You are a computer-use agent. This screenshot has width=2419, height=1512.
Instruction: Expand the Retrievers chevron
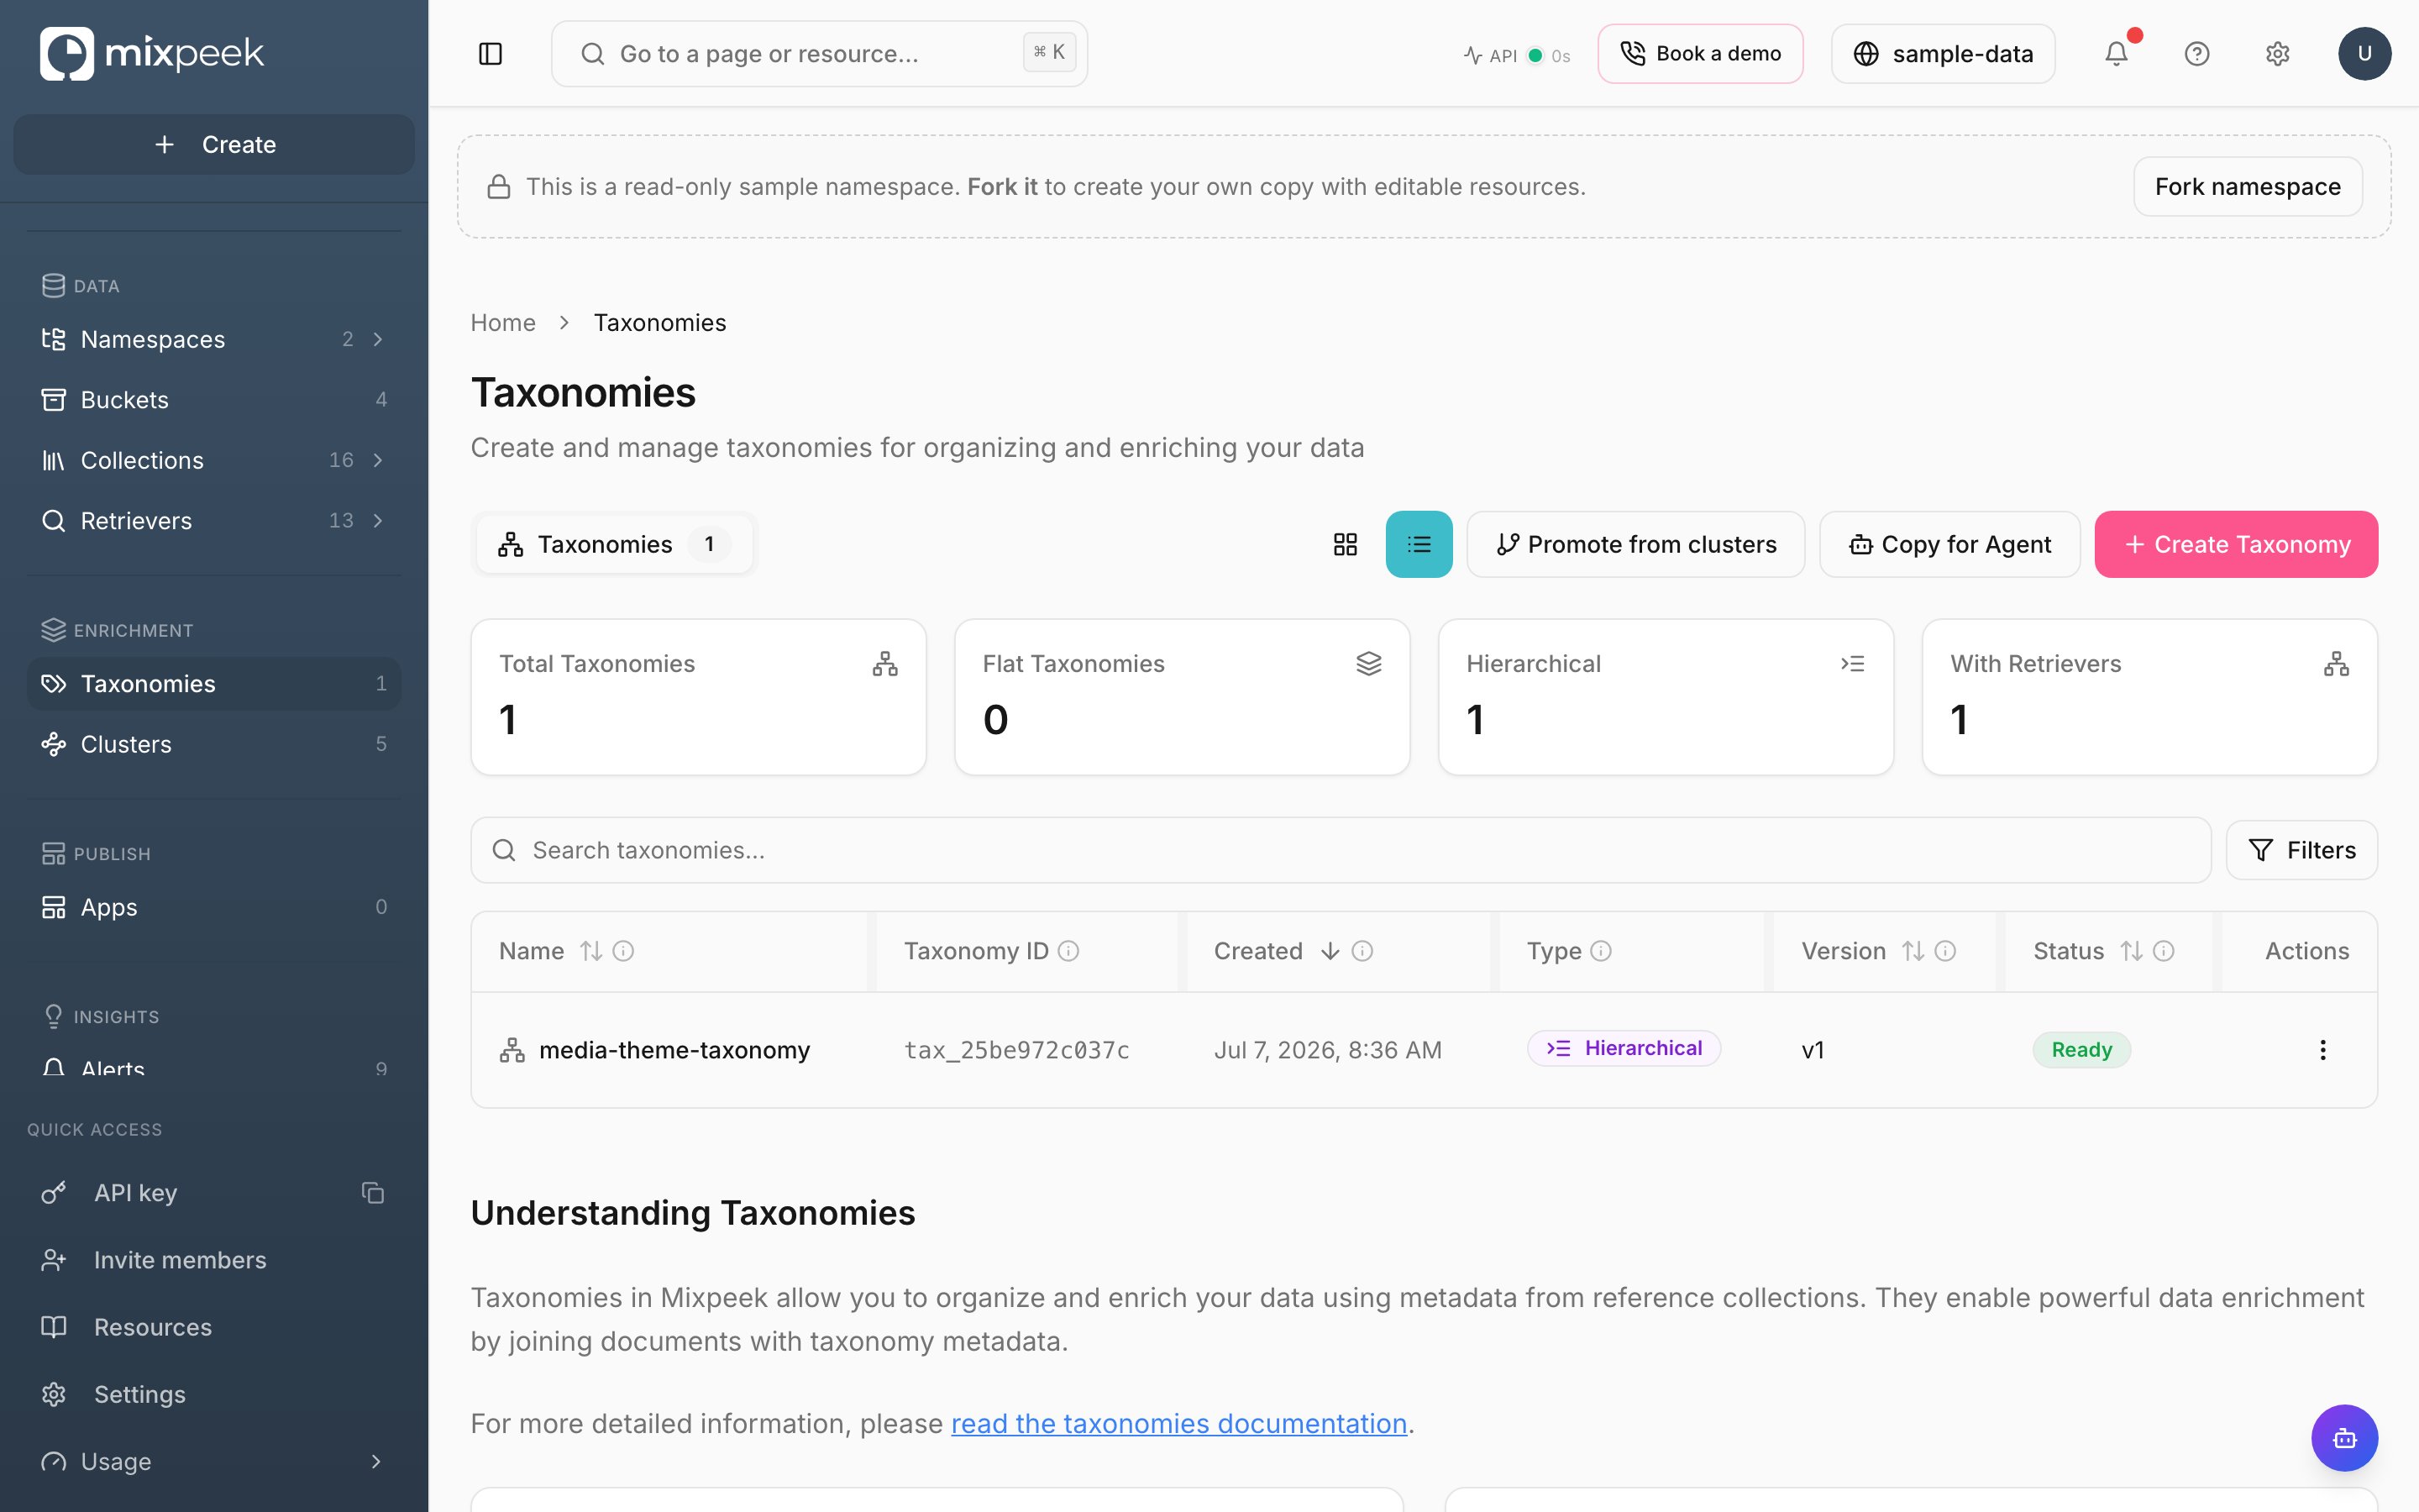tap(378, 521)
